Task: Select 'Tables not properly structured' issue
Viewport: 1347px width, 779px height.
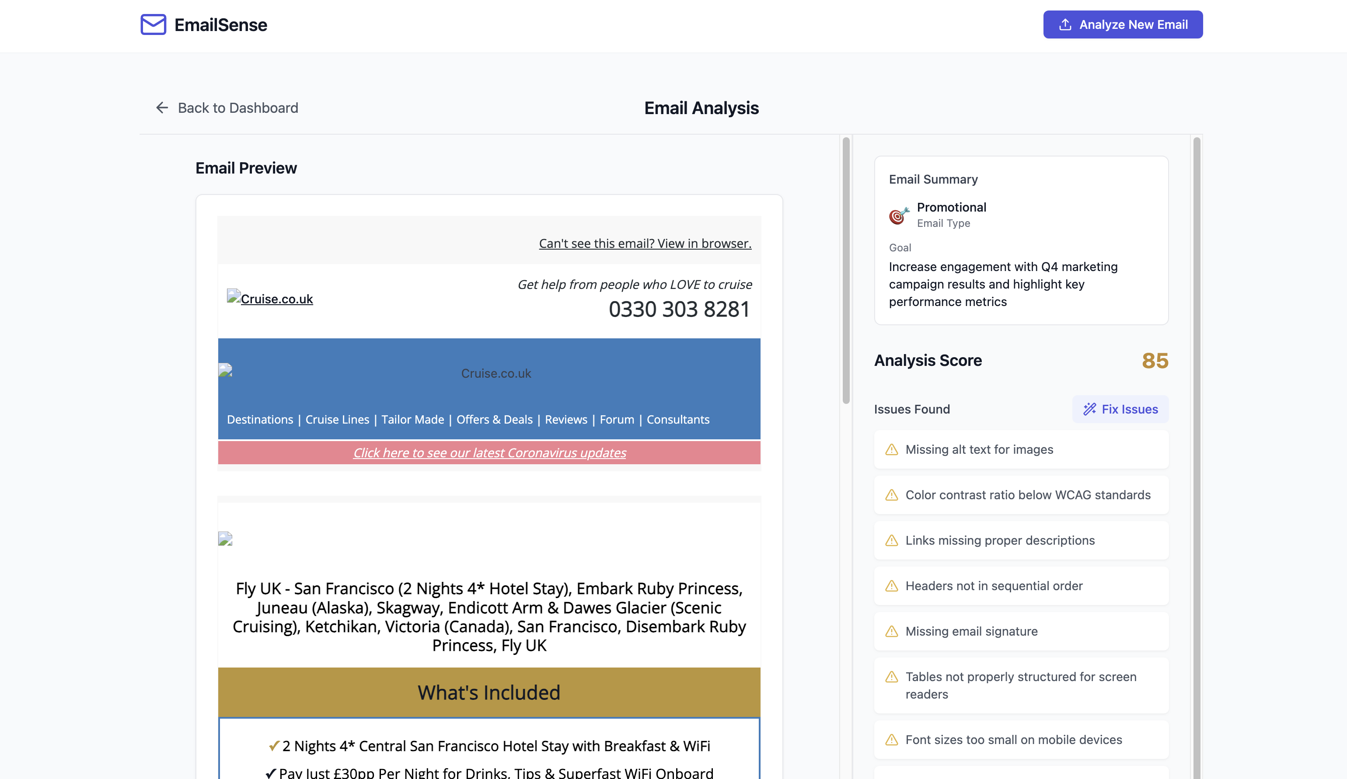Action: pos(1021,685)
